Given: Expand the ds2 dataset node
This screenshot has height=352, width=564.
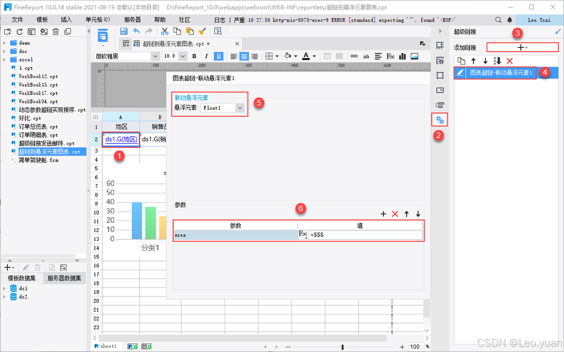Looking at the screenshot, I should coord(4,296).
